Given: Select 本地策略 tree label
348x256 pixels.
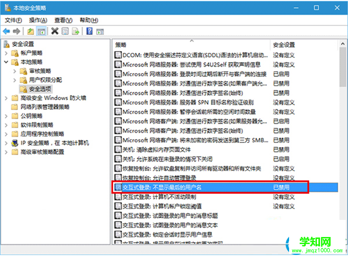Looking at the screenshot, I should [x=32, y=62].
